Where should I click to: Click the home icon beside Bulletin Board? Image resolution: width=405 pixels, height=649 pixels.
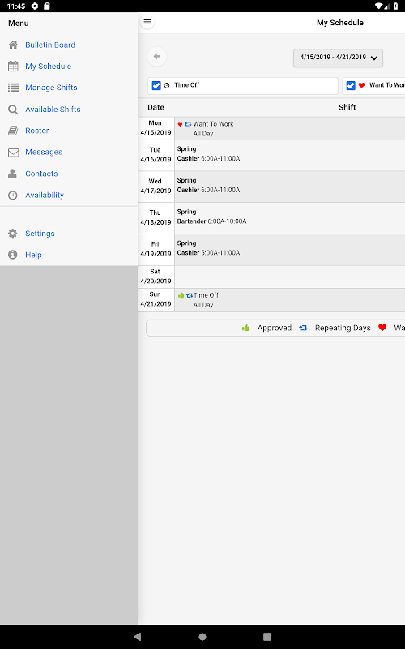pos(13,45)
